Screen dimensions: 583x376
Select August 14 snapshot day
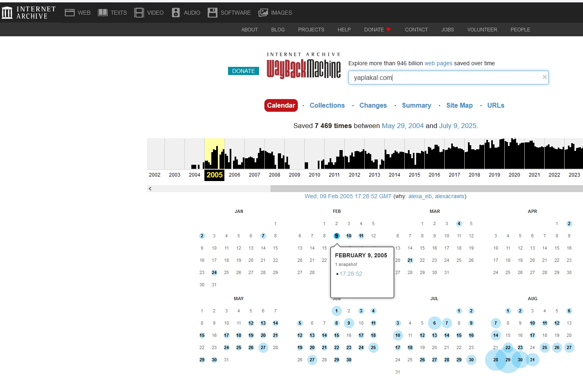[x=496, y=335]
